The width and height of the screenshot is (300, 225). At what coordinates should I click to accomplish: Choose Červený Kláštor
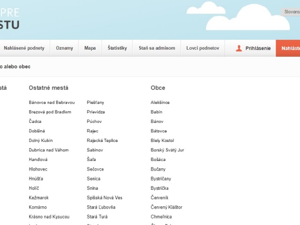click(x=166, y=207)
